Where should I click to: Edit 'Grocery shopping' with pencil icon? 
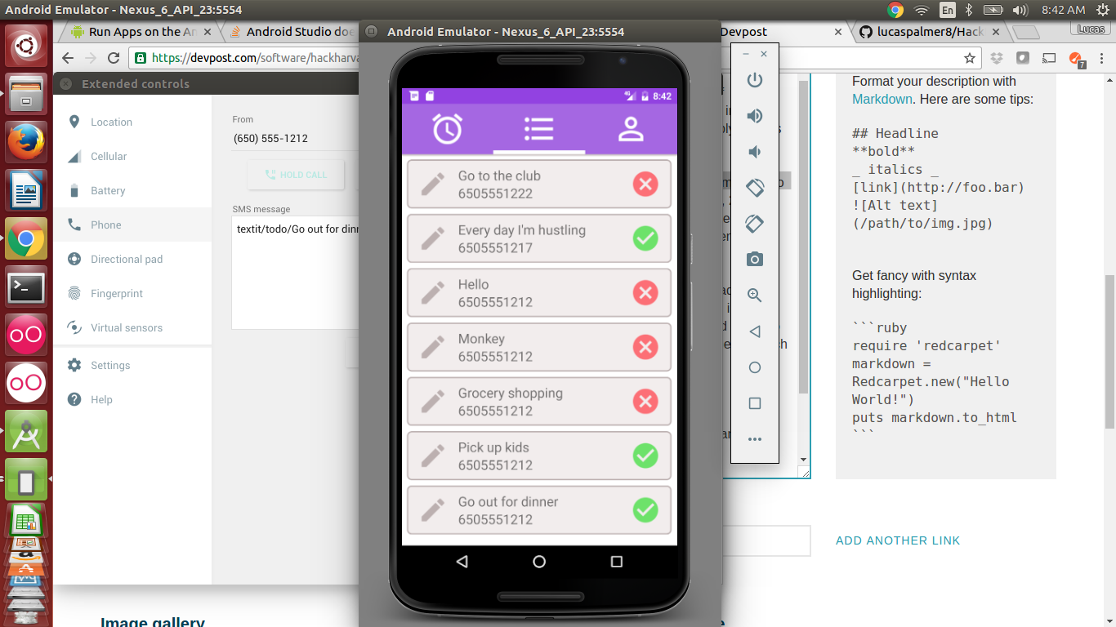[x=432, y=402]
